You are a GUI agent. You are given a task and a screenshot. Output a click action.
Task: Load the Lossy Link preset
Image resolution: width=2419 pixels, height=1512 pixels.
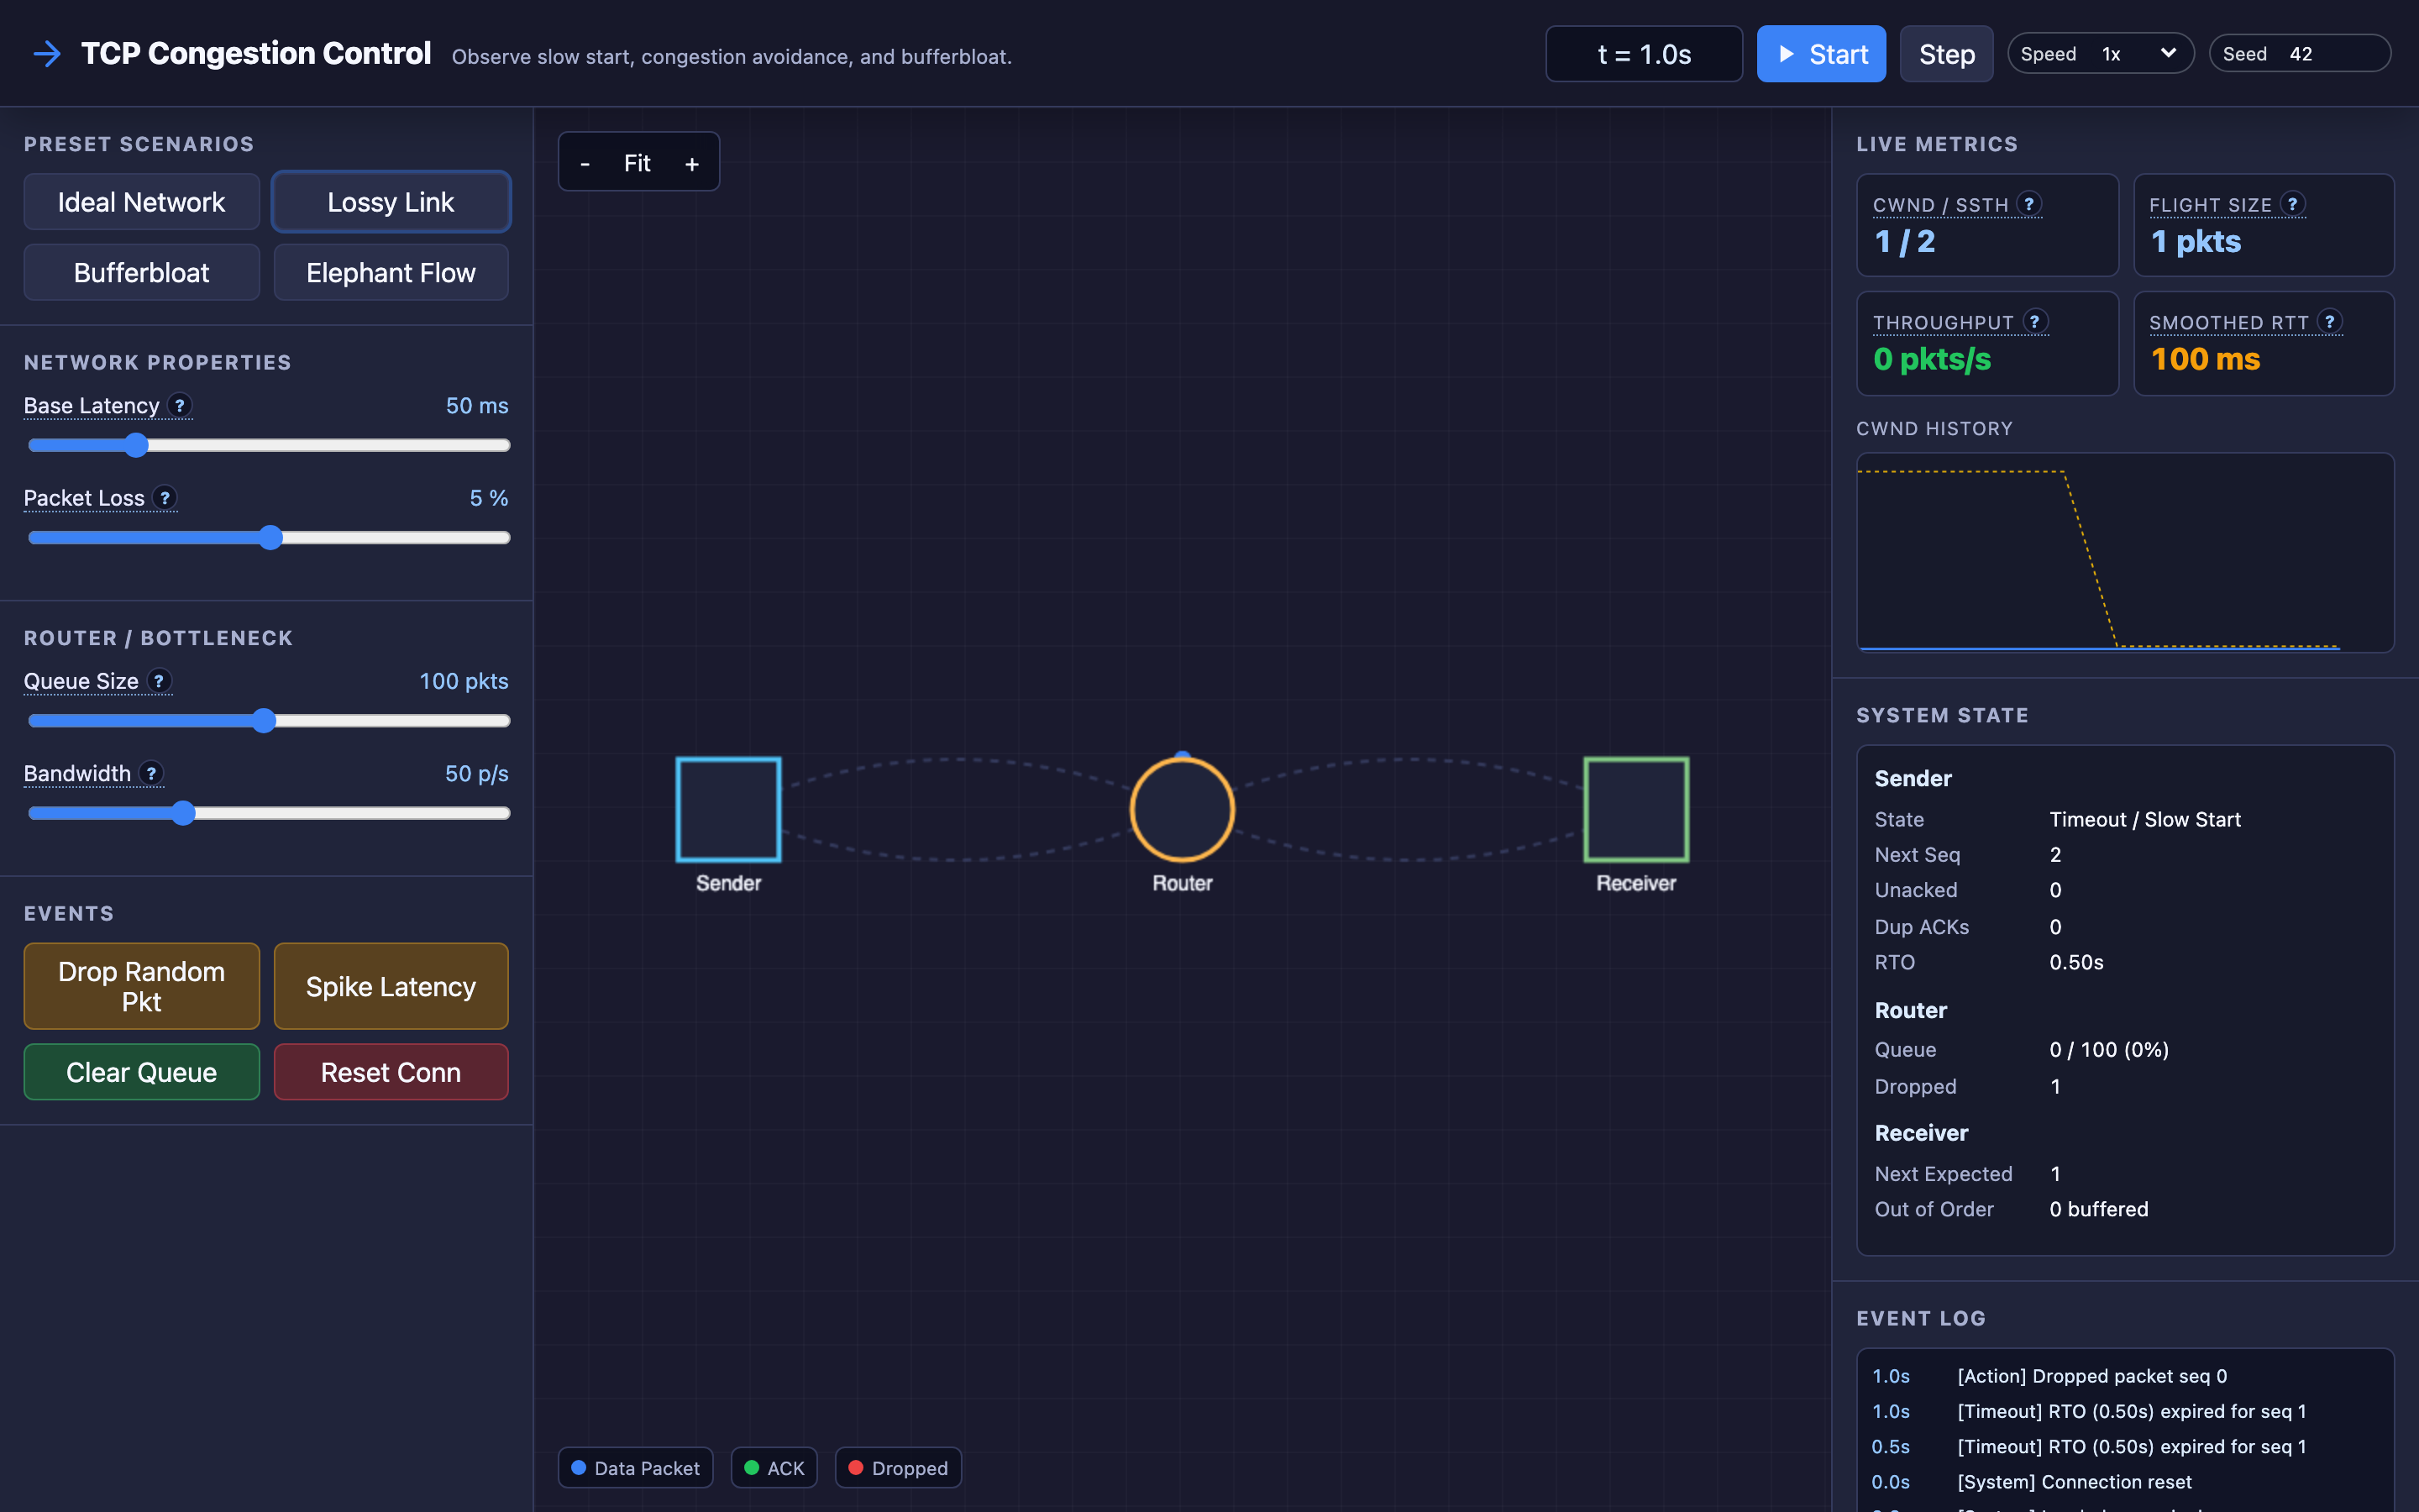coord(391,202)
